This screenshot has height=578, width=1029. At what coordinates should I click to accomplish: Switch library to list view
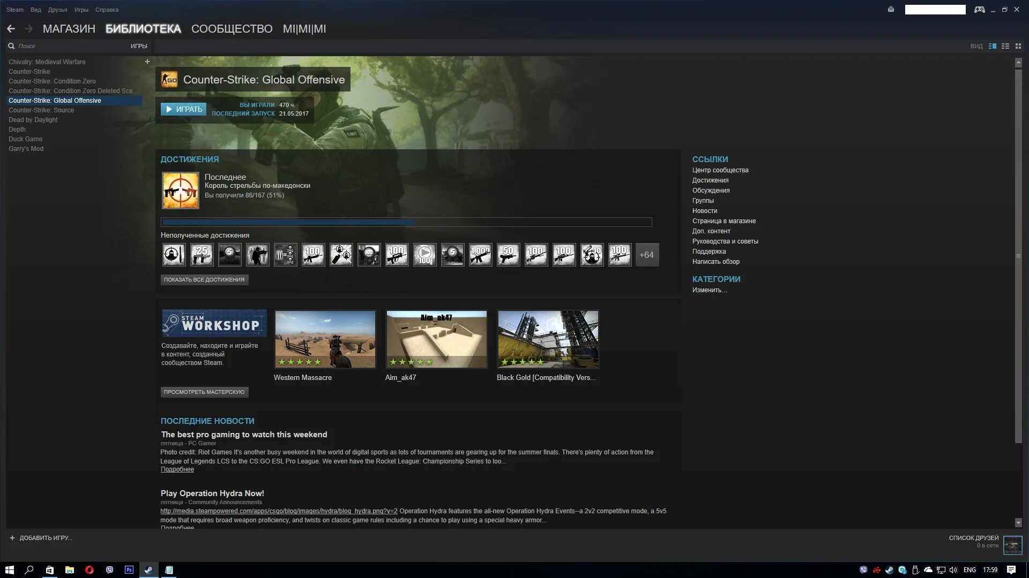(1005, 46)
